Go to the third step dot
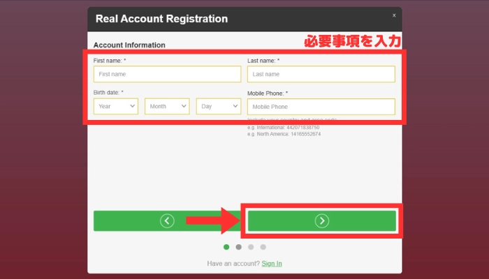 (x=251, y=247)
